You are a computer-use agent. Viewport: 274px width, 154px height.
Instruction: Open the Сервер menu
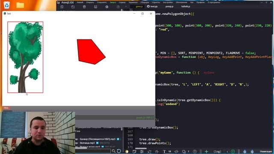pyautogui.click(x=122, y=3)
